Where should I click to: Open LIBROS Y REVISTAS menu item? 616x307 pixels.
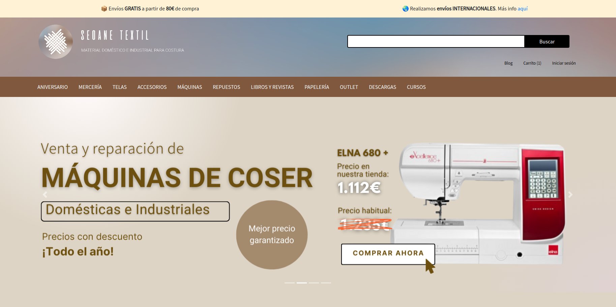tap(272, 87)
